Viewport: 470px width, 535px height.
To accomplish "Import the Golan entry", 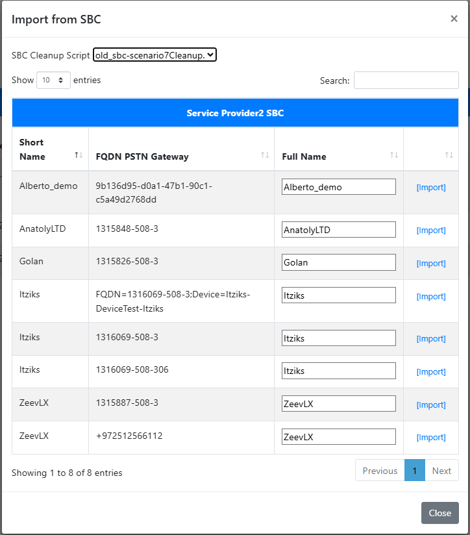I will (x=431, y=264).
